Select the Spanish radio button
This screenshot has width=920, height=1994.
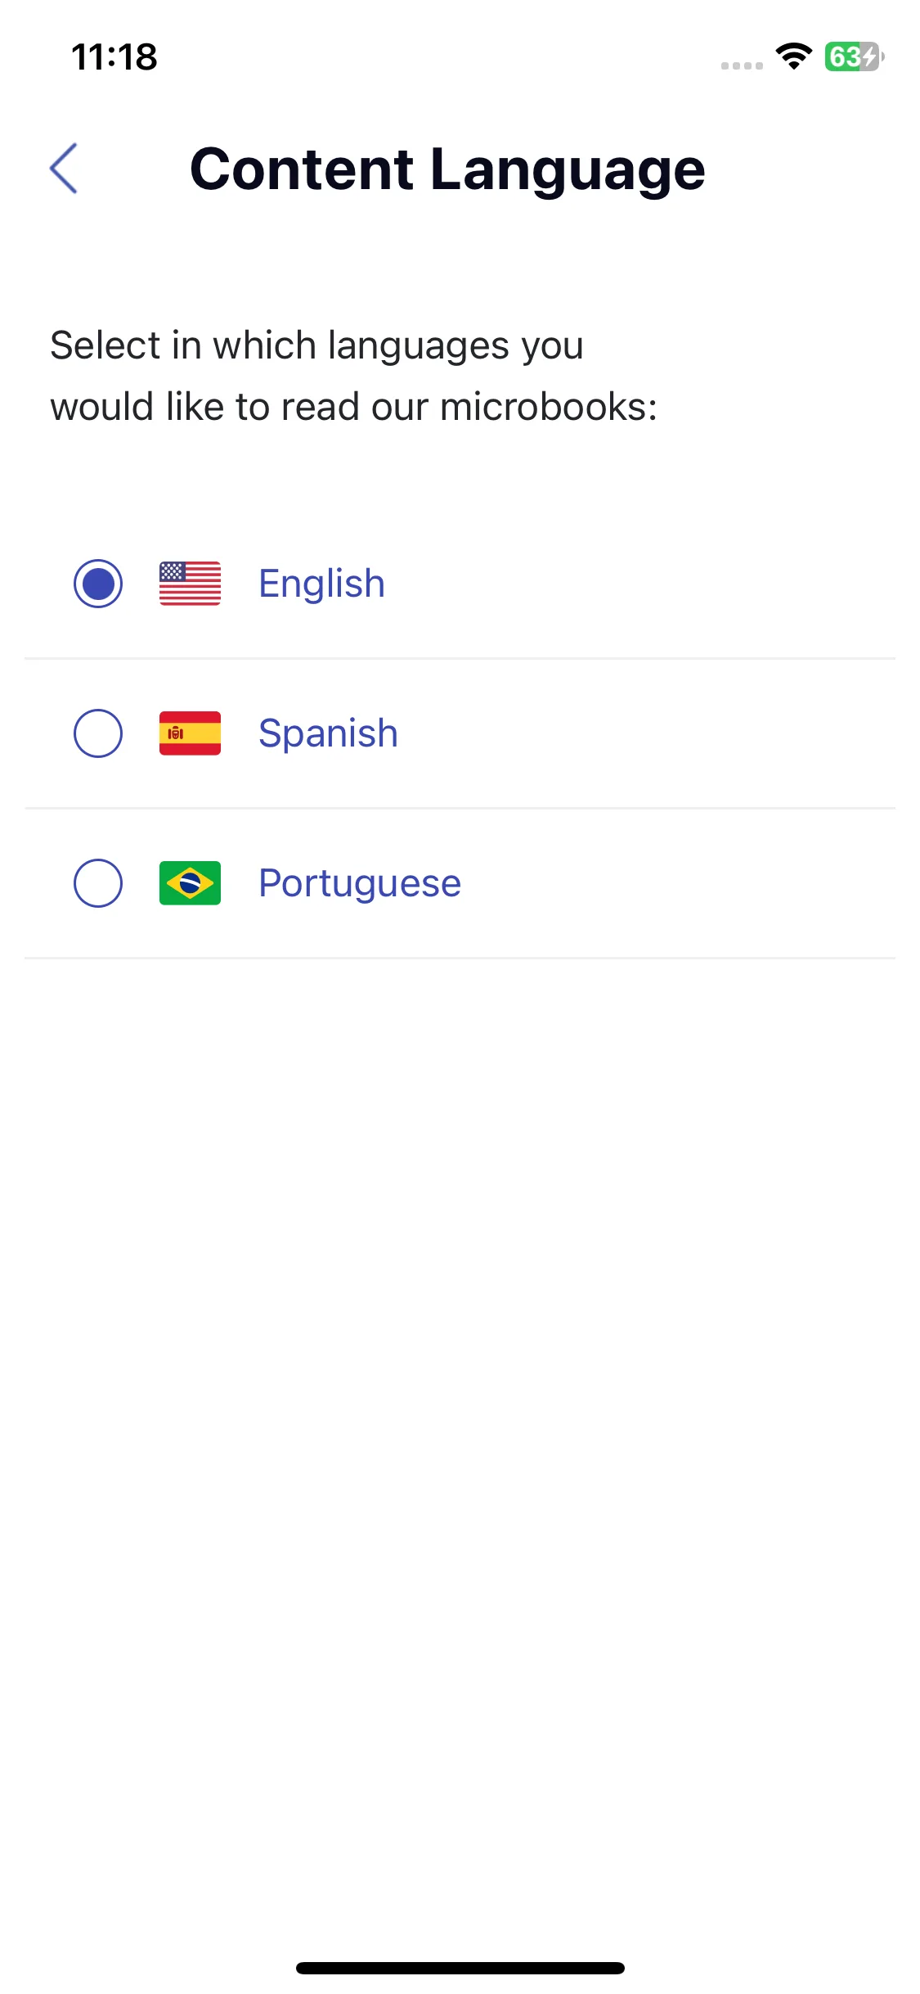98,733
